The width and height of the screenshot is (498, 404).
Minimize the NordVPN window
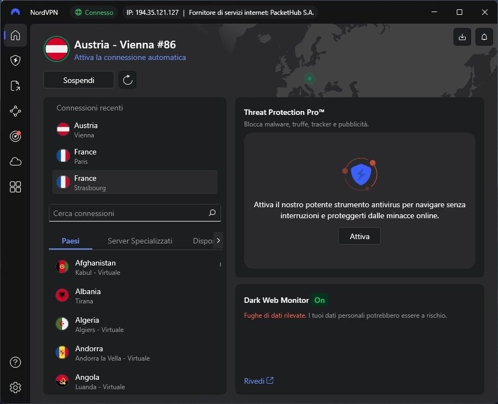pyautogui.click(x=434, y=12)
